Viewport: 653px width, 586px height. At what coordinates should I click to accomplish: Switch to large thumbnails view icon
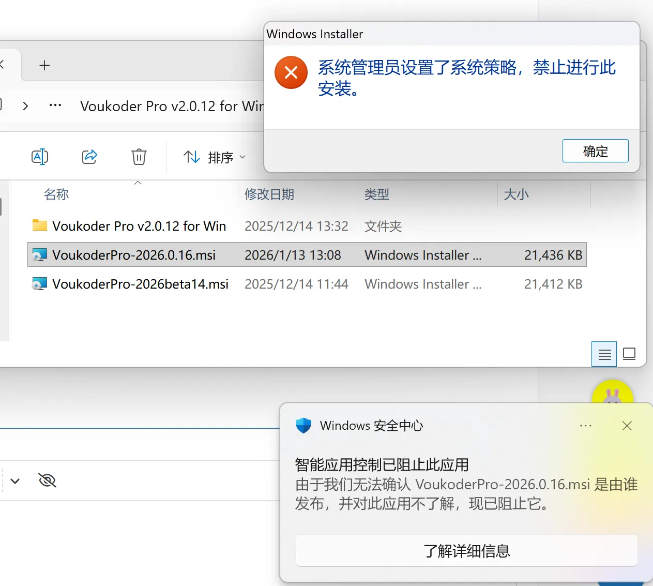tap(629, 354)
